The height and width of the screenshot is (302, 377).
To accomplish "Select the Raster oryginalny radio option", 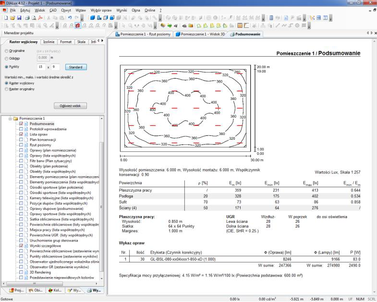I will click(7, 89).
